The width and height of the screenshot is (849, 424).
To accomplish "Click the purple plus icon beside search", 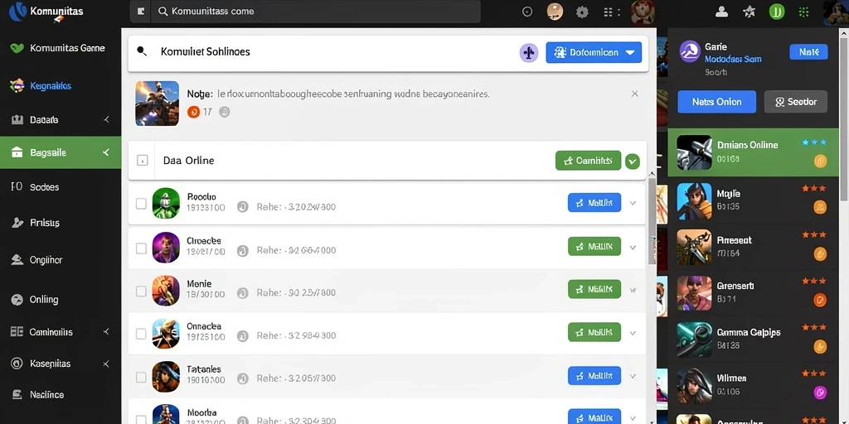I will point(528,52).
